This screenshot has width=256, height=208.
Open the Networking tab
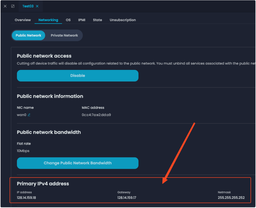coord(48,20)
